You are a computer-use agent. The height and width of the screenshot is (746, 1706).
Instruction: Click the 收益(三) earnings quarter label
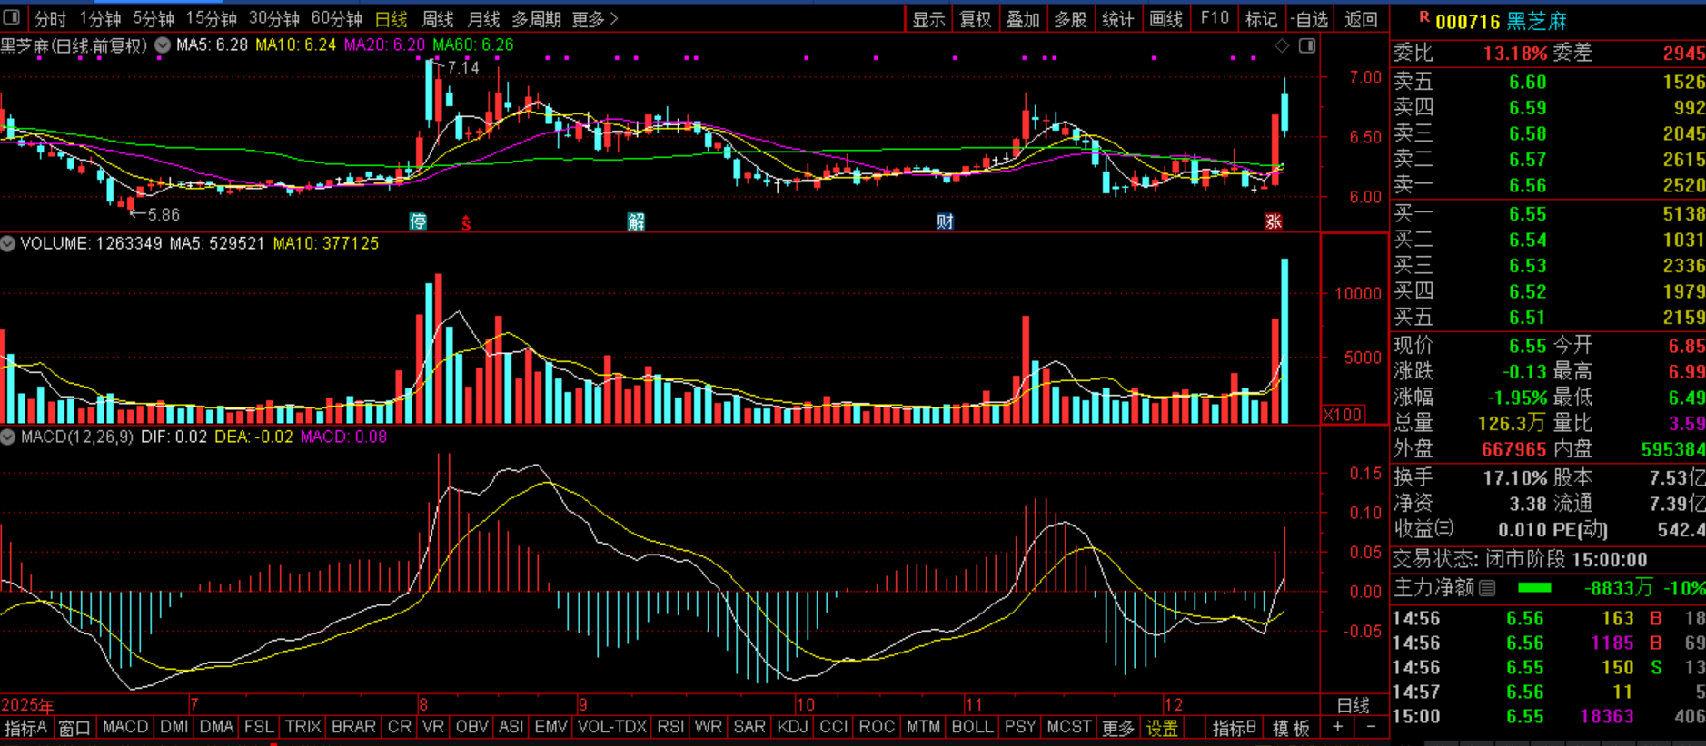(1424, 529)
